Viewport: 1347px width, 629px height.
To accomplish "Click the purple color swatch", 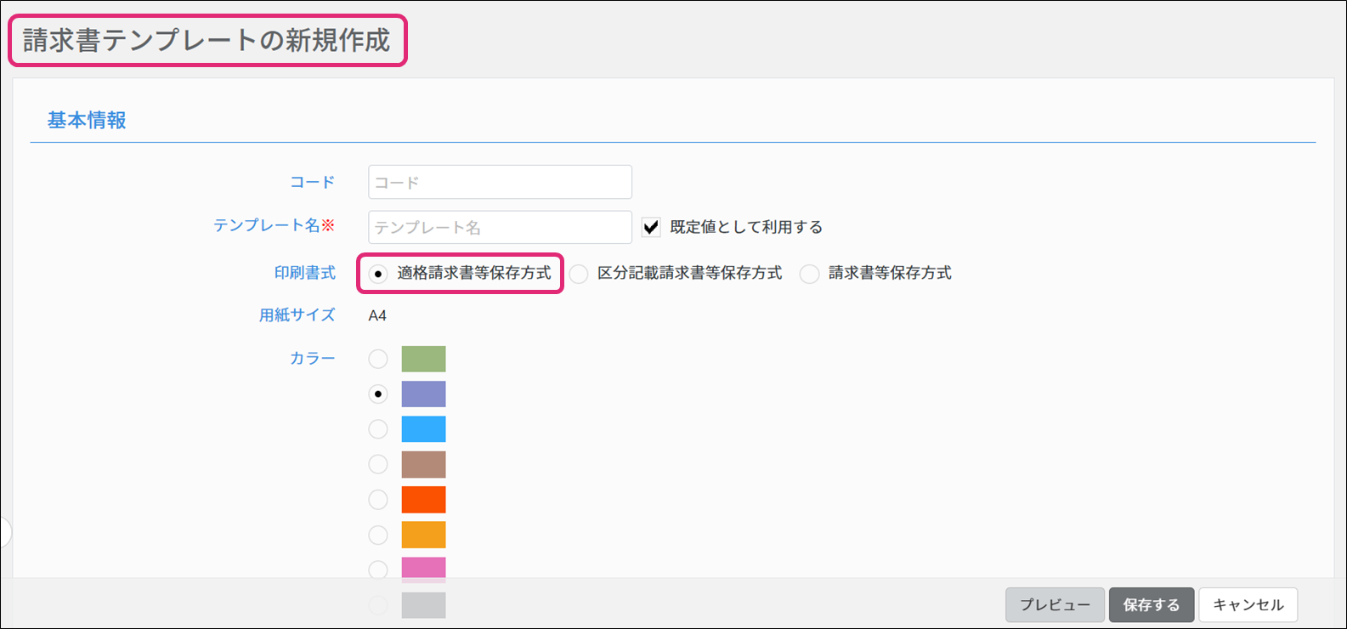I will [423, 394].
